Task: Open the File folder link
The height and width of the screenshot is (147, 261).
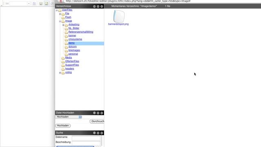Action: tap(67, 13)
